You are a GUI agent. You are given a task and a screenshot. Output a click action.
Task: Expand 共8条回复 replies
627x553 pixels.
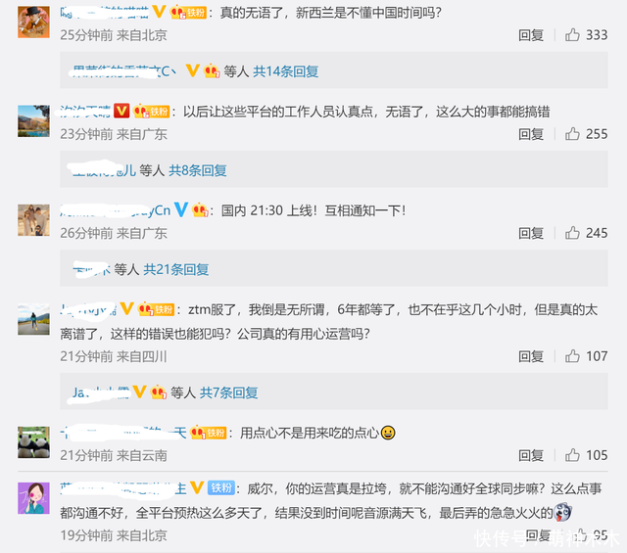[x=198, y=170]
